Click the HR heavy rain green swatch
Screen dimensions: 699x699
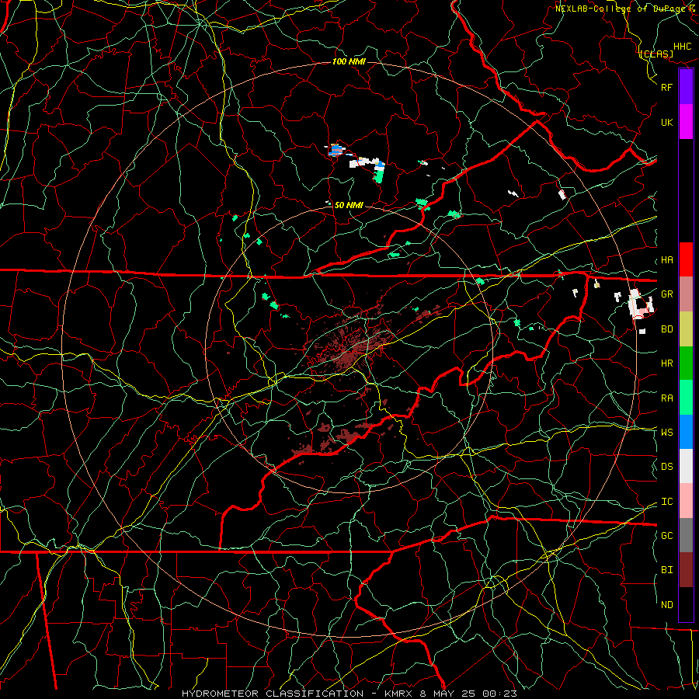[686, 363]
